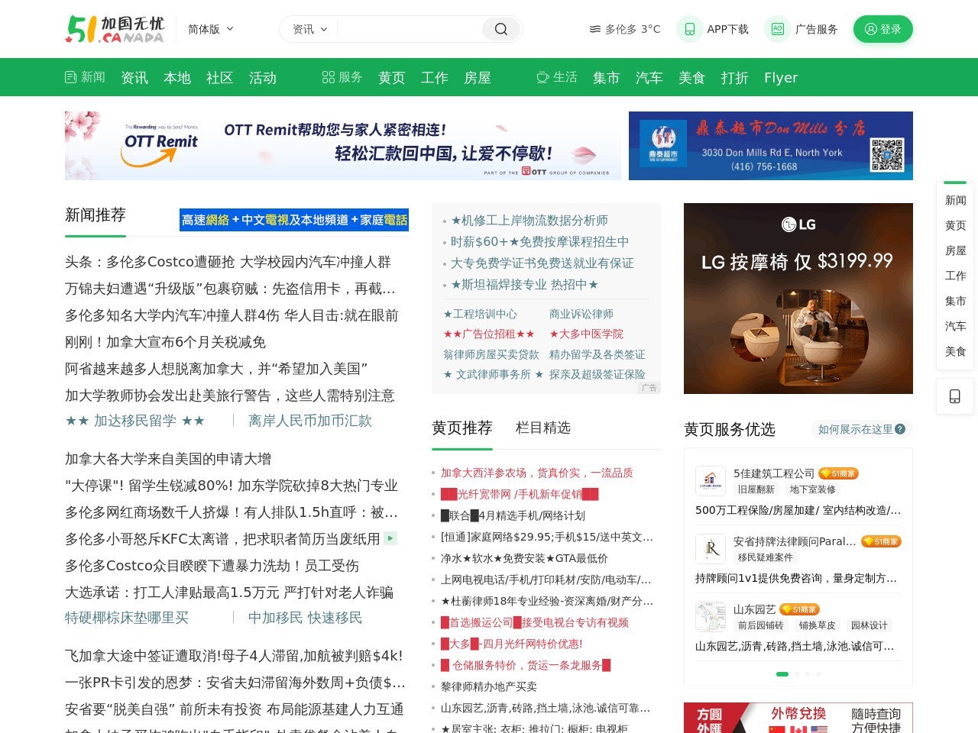Click the 51商家 badge beside 山东园艺
978x733 pixels.
click(x=799, y=609)
